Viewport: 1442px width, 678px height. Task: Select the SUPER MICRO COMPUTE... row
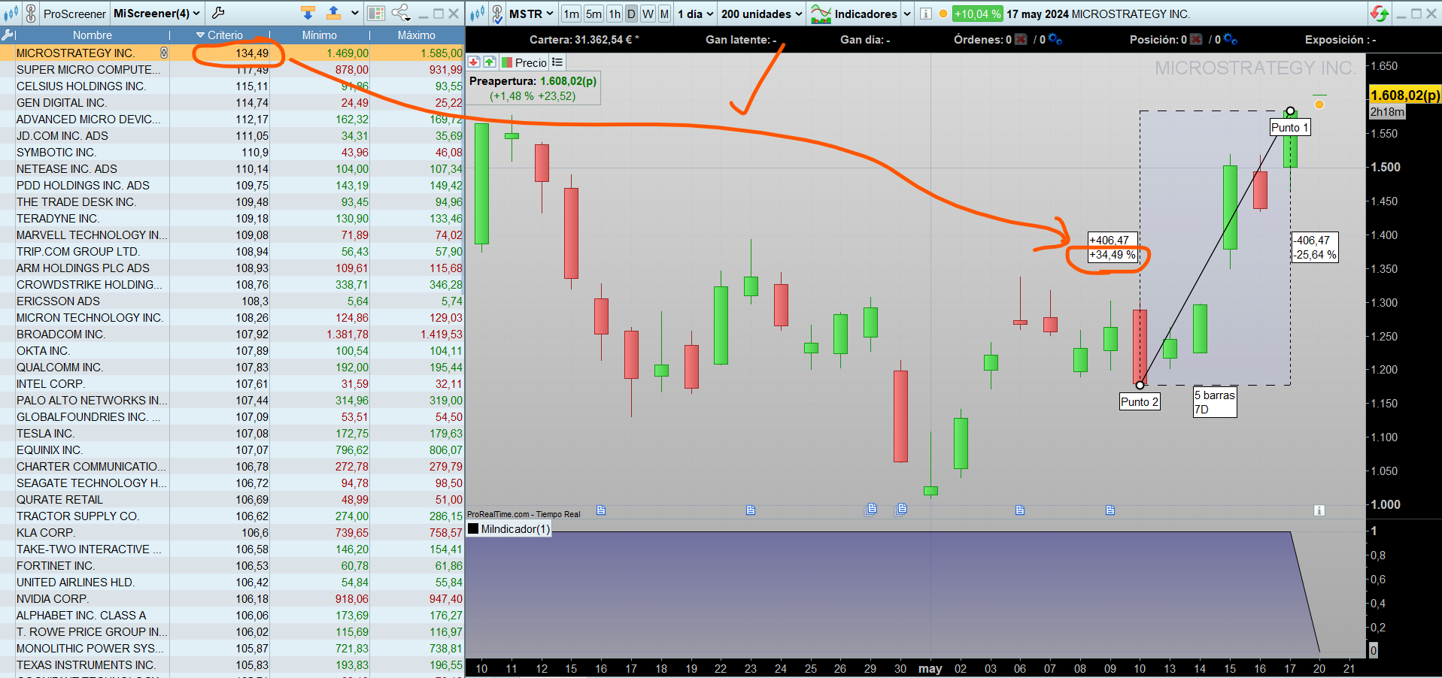232,70
